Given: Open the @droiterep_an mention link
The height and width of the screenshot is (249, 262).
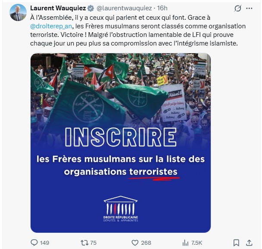Looking at the screenshot, I should tap(51, 26).
